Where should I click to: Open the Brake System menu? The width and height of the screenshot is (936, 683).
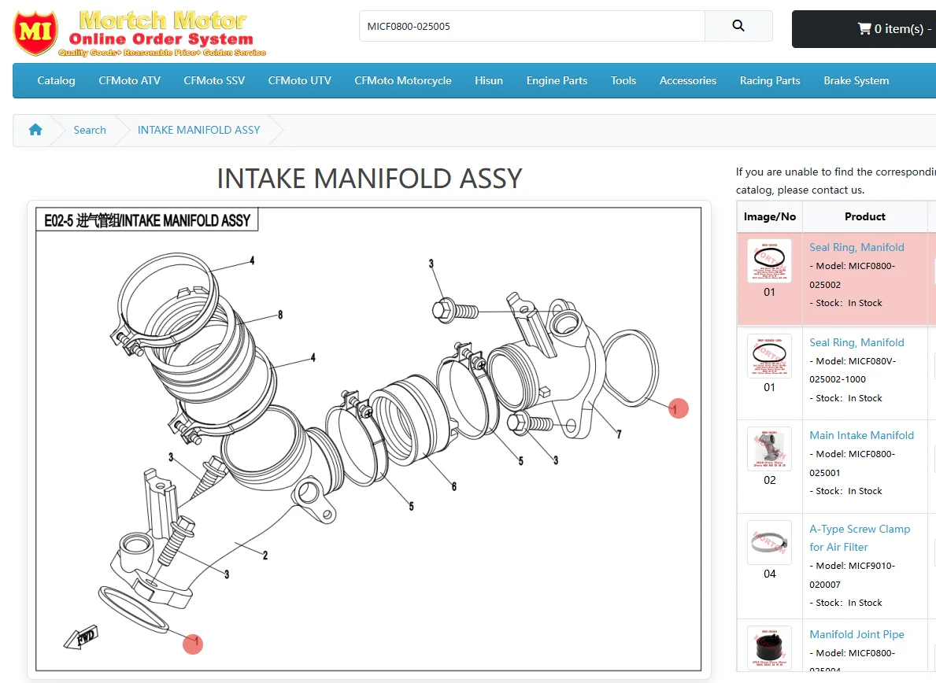[x=856, y=80]
